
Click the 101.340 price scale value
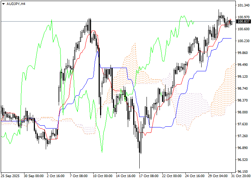[x=243, y=5]
